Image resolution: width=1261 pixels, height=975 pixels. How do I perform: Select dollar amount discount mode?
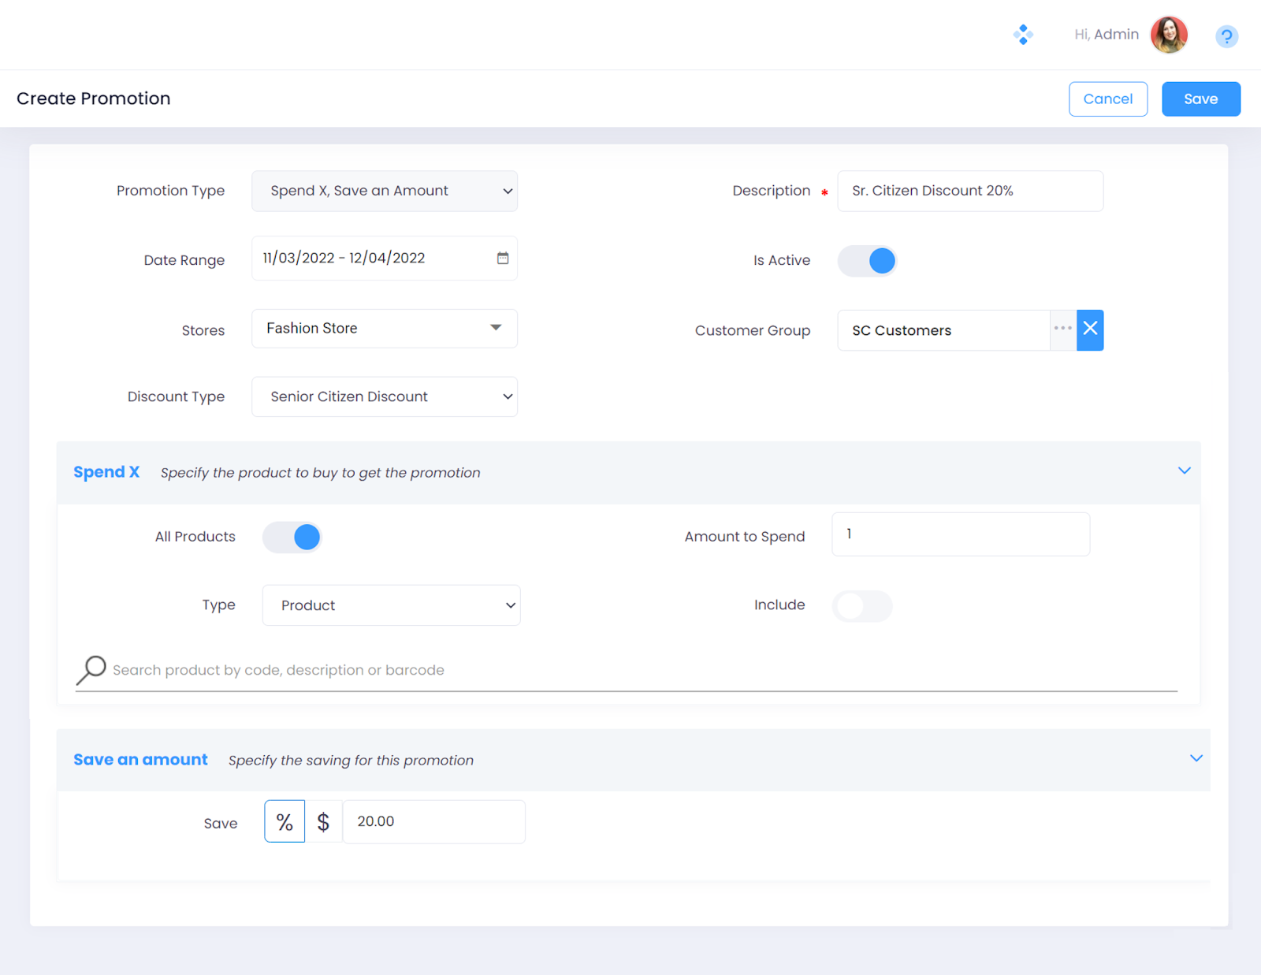[x=323, y=822]
